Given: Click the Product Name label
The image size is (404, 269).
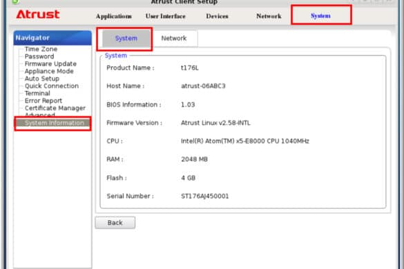Looking at the screenshot, I should pos(131,68).
